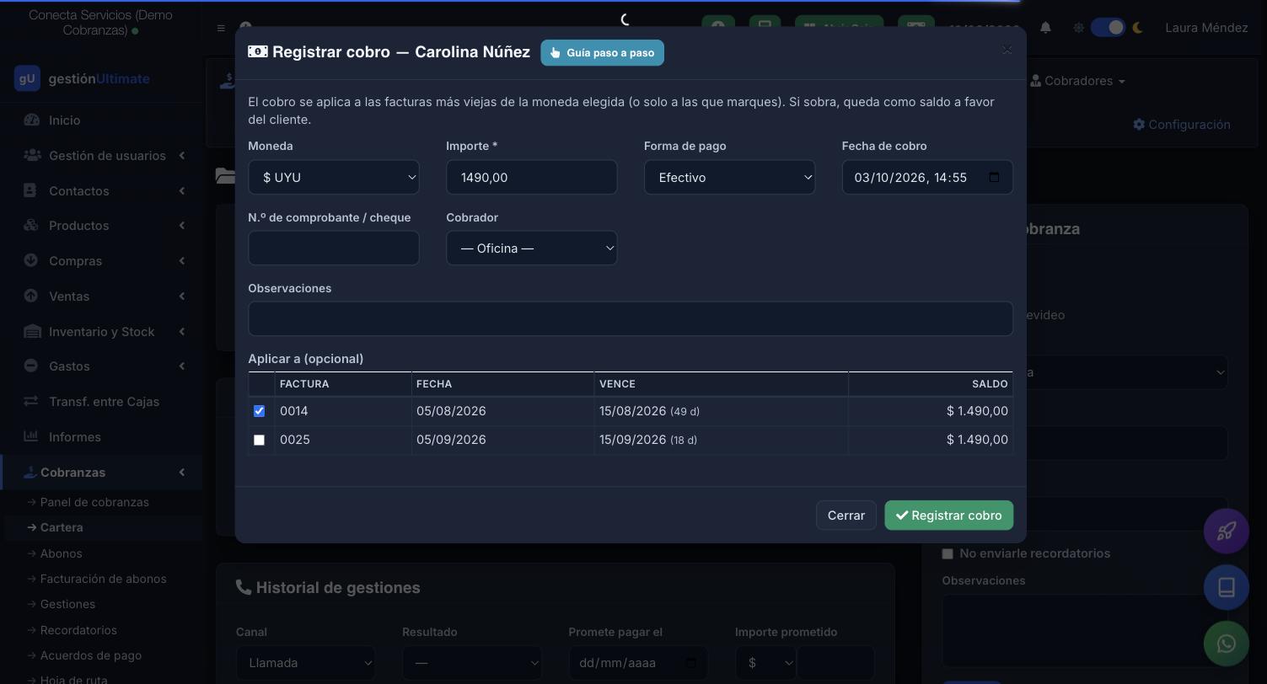
Task: Uncheck the invoice 0014 checkbox
Action: 259,411
